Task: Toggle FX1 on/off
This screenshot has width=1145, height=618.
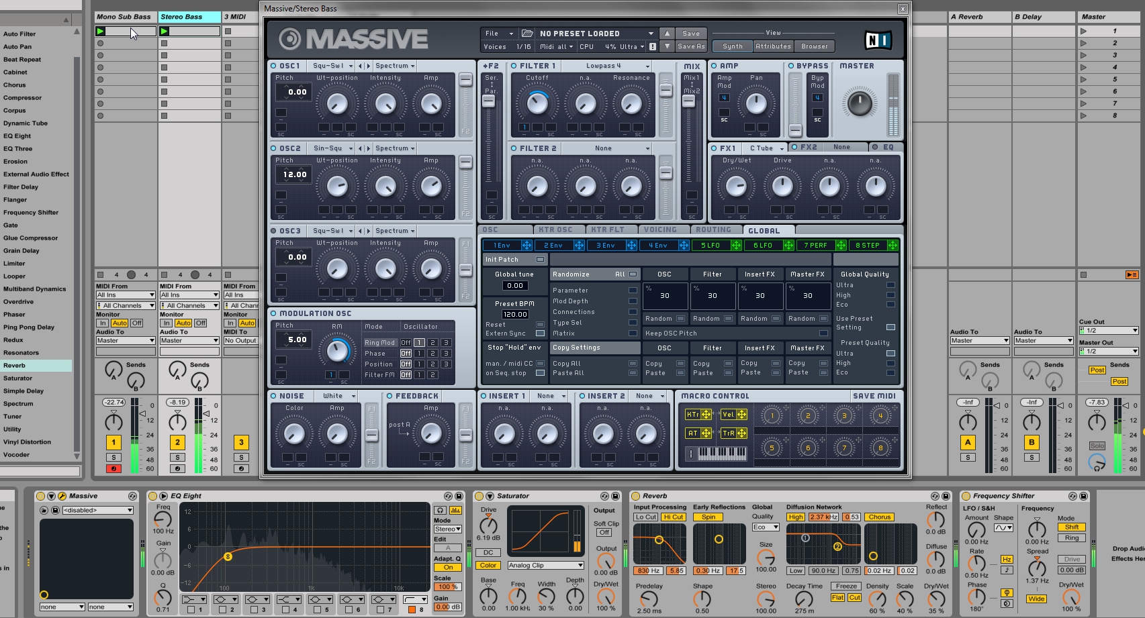Action: click(x=714, y=148)
